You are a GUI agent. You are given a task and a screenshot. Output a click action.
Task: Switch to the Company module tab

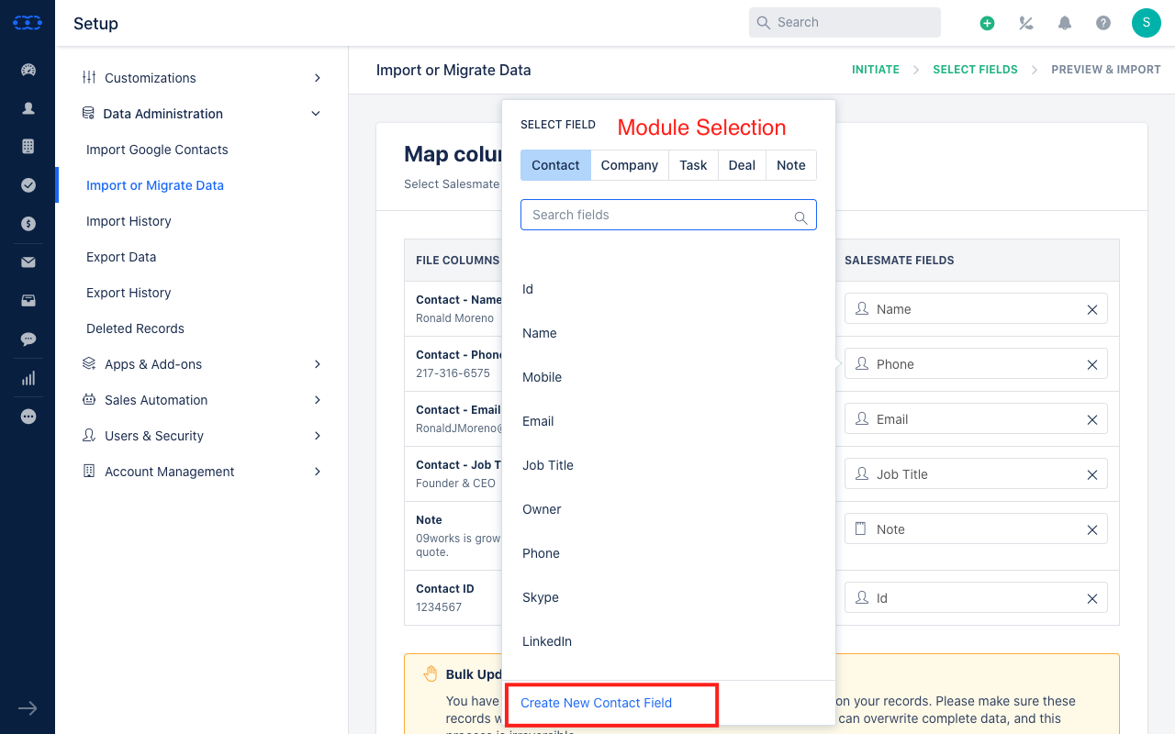pos(630,165)
